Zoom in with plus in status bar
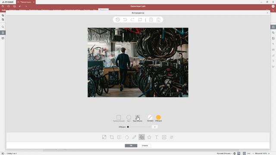The image size is (276, 155). coord(269,153)
